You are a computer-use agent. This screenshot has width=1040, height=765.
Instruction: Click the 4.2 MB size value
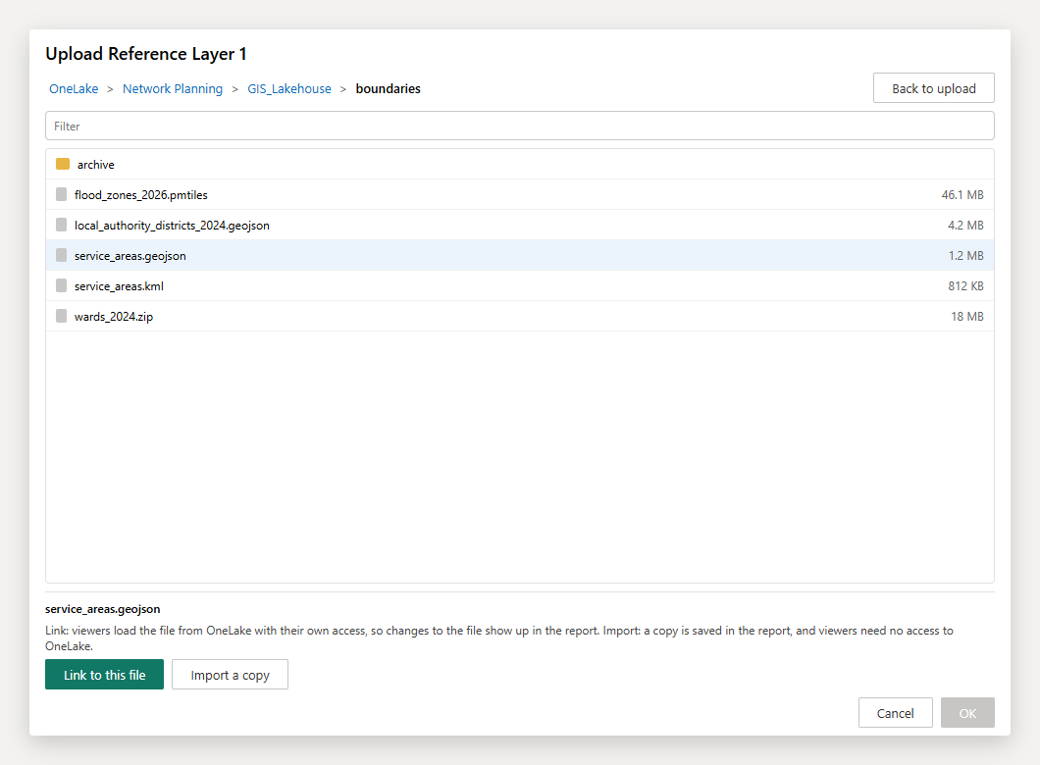(965, 226)
